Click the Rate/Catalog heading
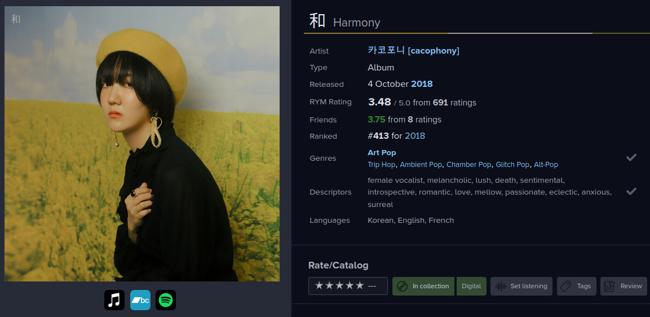The height and width of the screenshot is (317, 650). (338, 265)
